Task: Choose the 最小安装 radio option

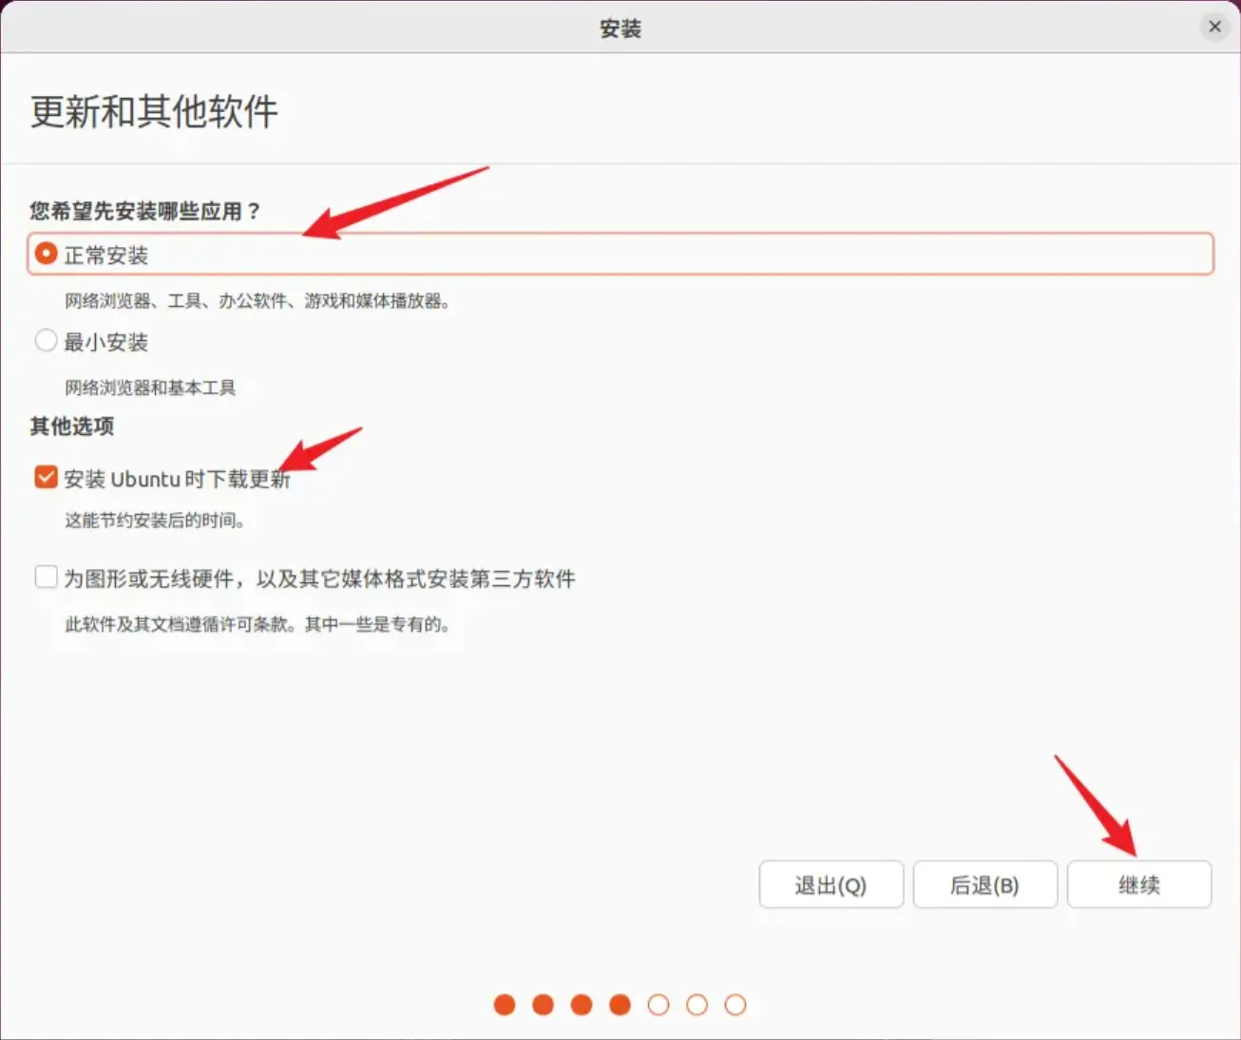Action: click(46, 340)
